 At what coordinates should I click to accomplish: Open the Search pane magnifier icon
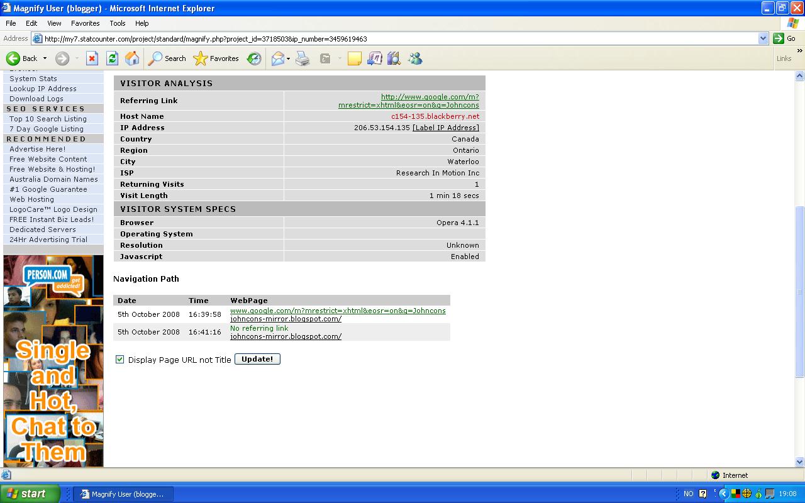pos(155,58)
